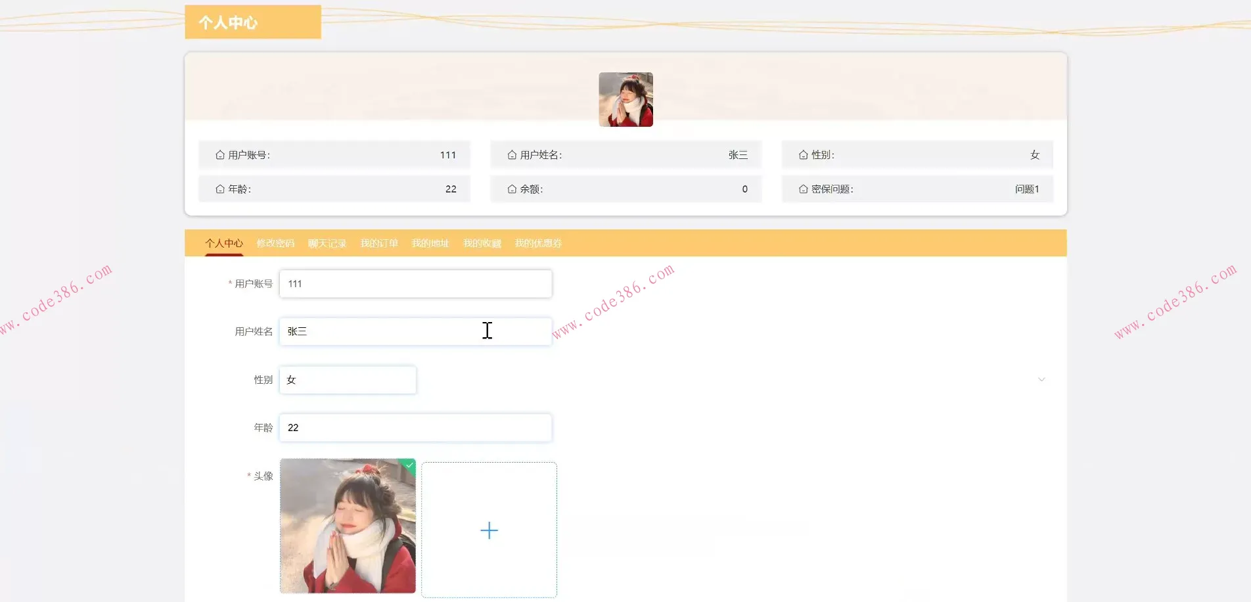The image size is (1251, 602).
Task: Click the 性别 form label
Action: 263,380
